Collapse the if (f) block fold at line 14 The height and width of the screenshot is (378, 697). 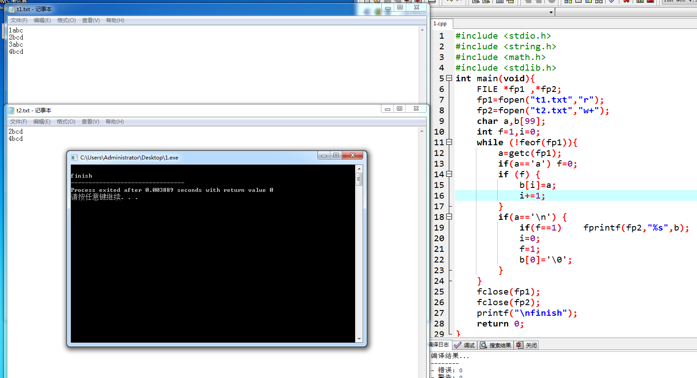point(449,174)
